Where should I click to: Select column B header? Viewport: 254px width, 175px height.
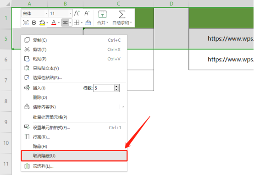click(x=65, y=4)
